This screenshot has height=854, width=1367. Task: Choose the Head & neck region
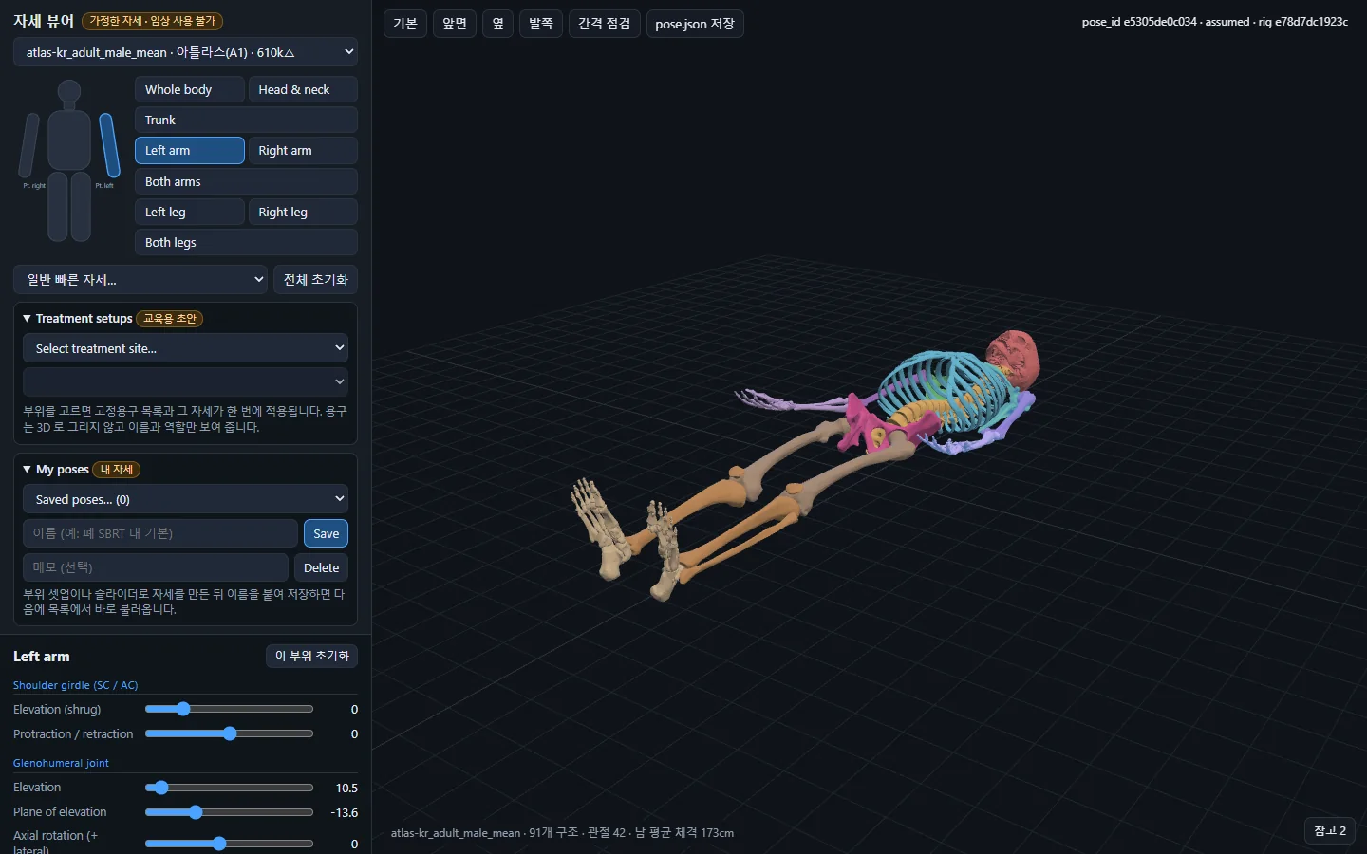[x=303, y=89]
